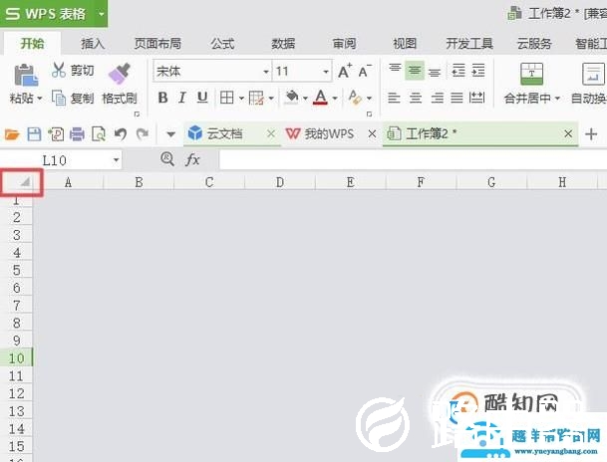Screen dimensions: 607x462
Task: Decrease indent icon
Action: 458,71
